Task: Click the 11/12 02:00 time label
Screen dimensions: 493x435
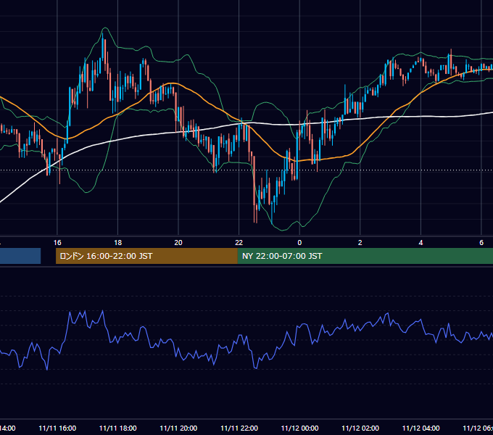Action: (360, 428)
